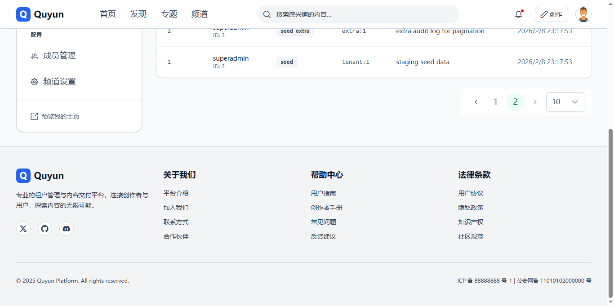Select 成员管理 in the sidebar
The height and width of the screenshot is (306, 614).
tap(53, 55)
